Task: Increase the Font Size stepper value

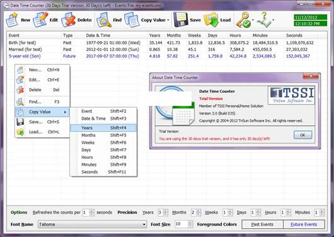Action: coord(190,223)
